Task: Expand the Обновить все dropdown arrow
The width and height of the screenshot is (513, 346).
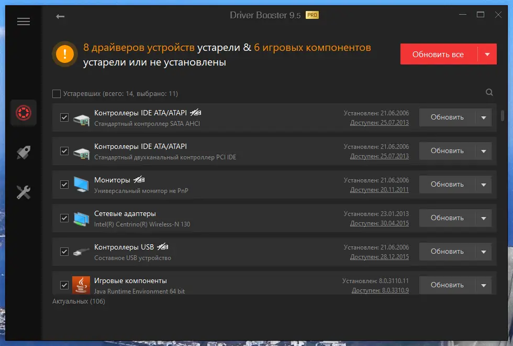Action: click(x=487, y=54)
